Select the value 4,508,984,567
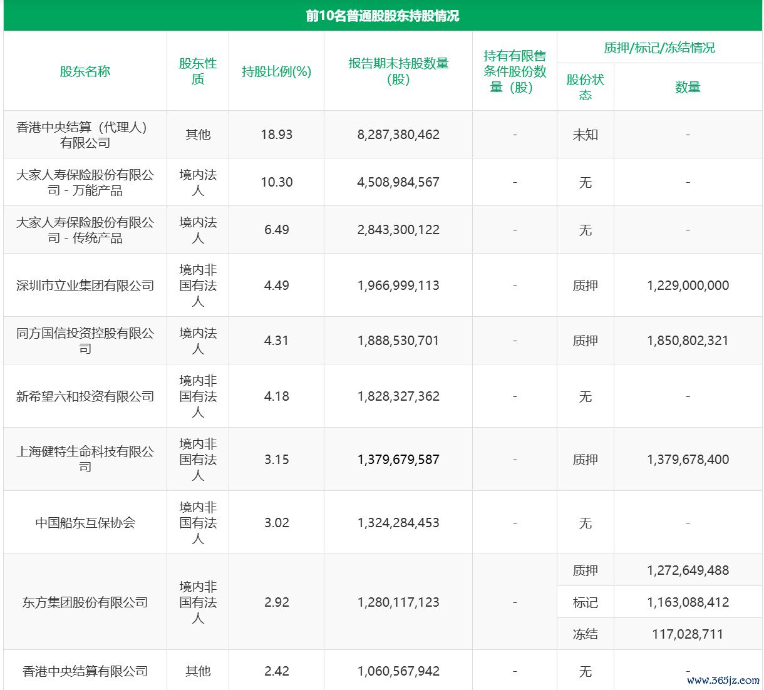This screenshot has width=764, height=690. point(398,182)
